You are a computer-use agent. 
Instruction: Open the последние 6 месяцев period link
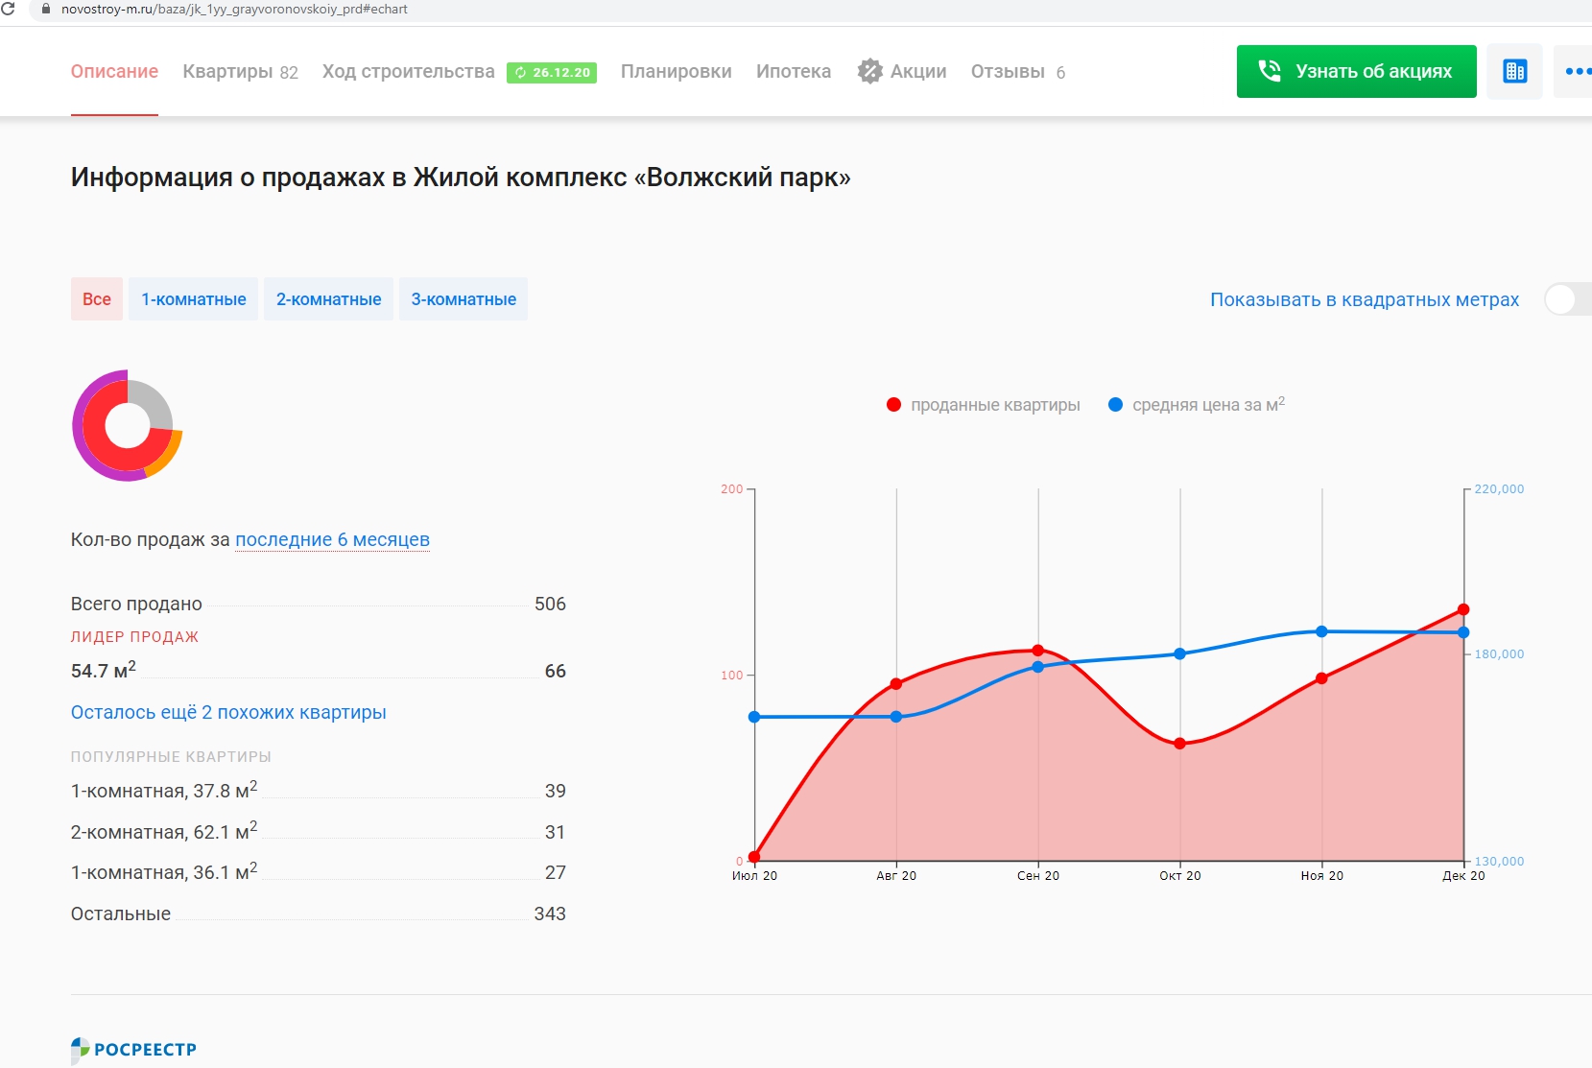(x=332, y=540)
